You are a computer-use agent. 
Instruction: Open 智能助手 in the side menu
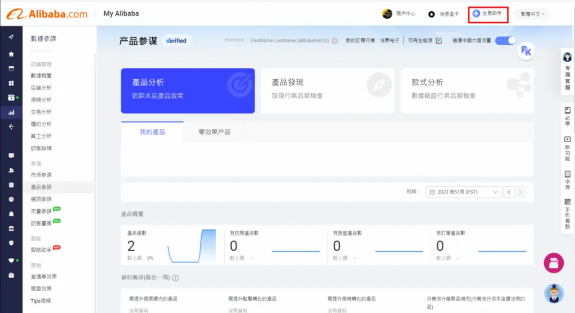(41, 250)
